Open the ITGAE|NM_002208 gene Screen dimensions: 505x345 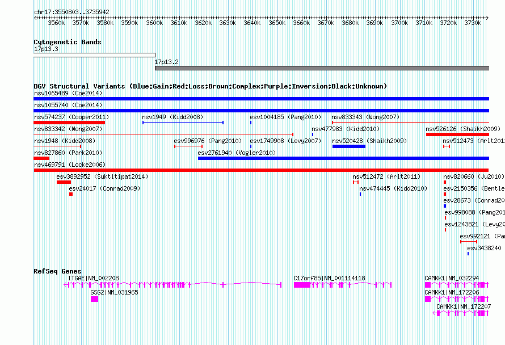[172, 284]
